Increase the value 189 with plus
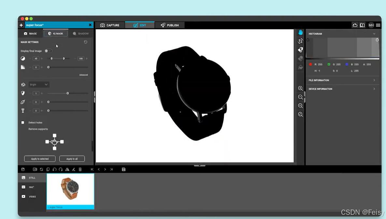Screen dimensions: 386x219 pos(87,58)
